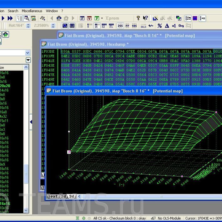Click the red V toolbar icon
The height and width of the screenshot is (222, 222).
(x=89, y=18)
